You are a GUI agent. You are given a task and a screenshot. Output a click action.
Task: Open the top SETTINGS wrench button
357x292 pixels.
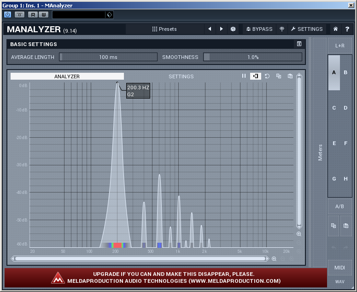[x=307, y=29]
